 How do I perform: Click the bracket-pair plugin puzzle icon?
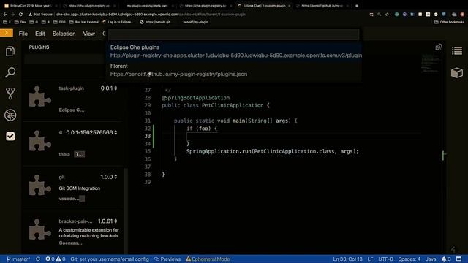click(x=39, y=229)
